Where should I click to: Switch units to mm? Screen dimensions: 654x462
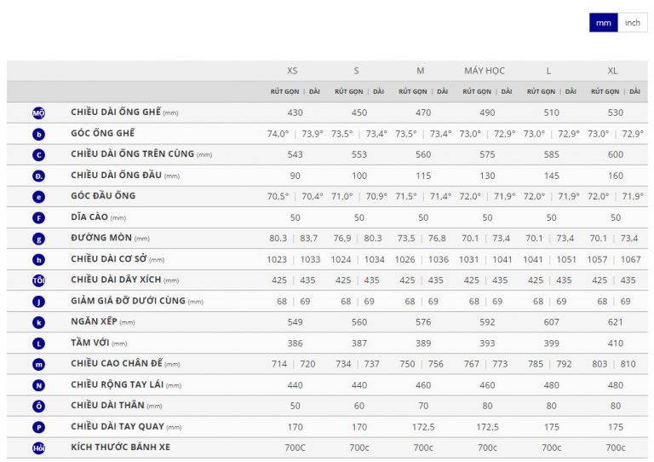(603, 22)
